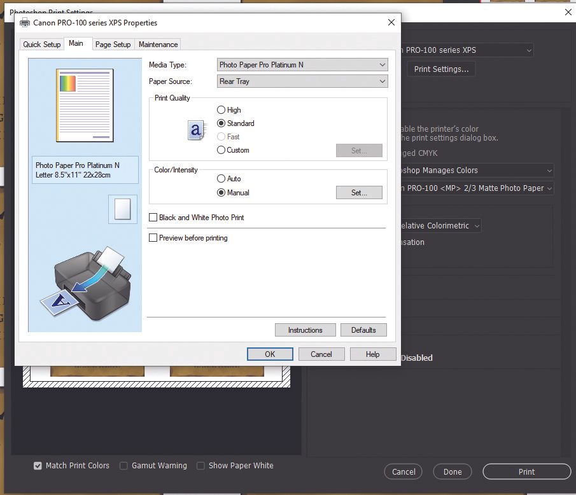576x495 pixels.
Task: Open the Relative Colorimetric rendering intent dropdown
Action: pyautogui.click(x=439, y=225)
